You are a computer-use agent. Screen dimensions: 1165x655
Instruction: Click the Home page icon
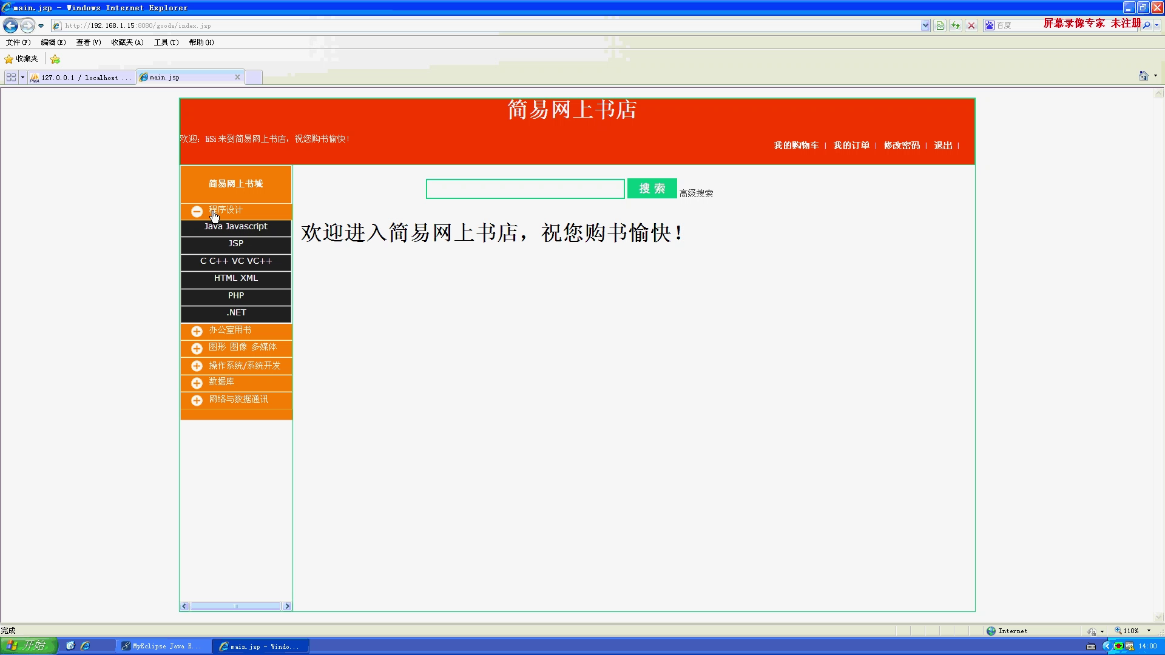pos(1144,76)
